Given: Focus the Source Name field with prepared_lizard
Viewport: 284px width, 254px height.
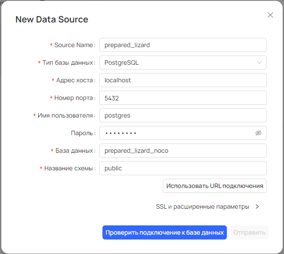Looking at the screenshot, I should pyautogui.click(x=183, y=45).
